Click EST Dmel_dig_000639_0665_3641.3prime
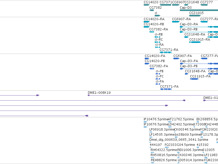This screenshot has width=218, height=164. coord(150,142)
